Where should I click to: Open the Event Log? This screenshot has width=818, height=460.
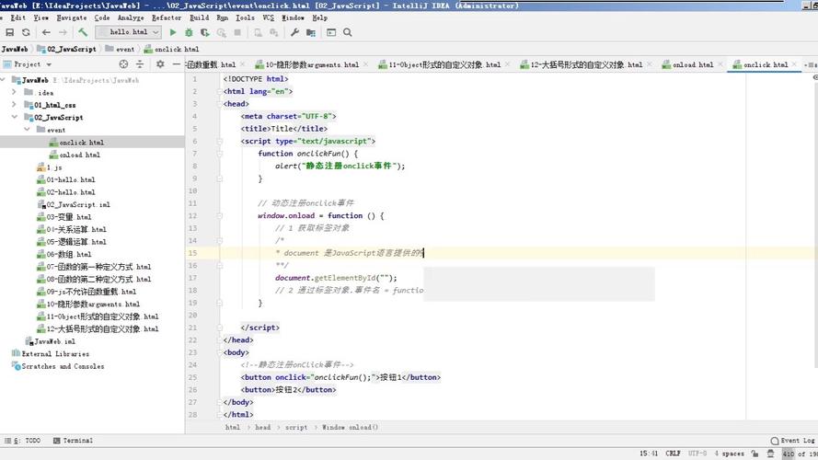click(792, 441)
